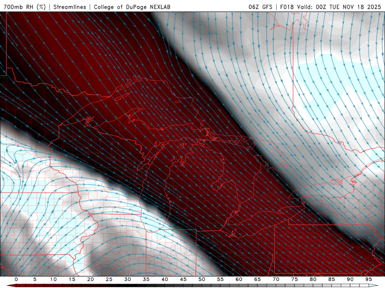Click the "75" colorbar scale label
The image size is (385, 288).
pyautogui.click(x=295, y=279)
